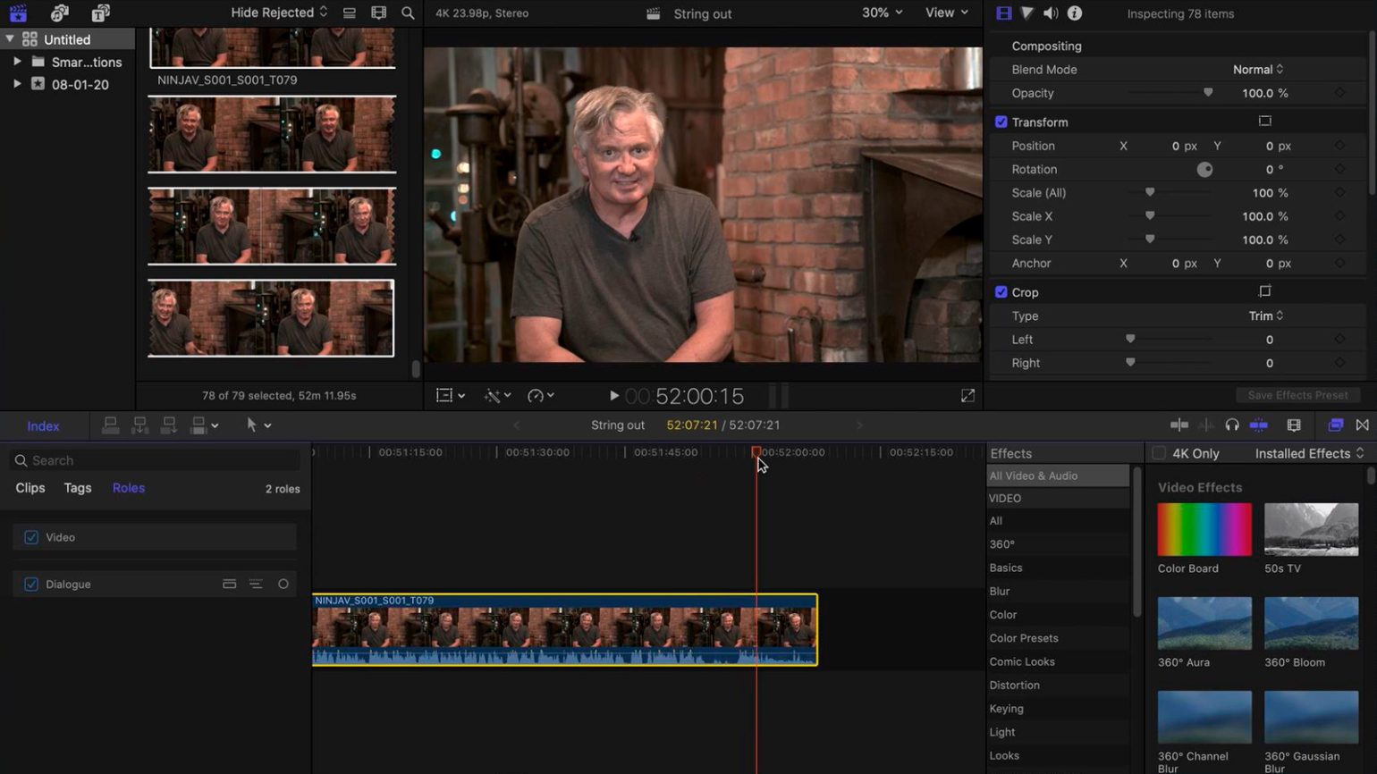Adjust the Opacity slider in the inspector
The width and height of the screenshot is (1377, 774).
tap(1207, 92)
